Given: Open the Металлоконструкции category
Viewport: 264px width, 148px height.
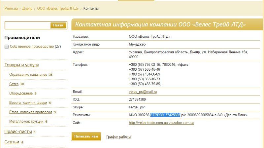Looking at the screenshot, I should 26,121.
